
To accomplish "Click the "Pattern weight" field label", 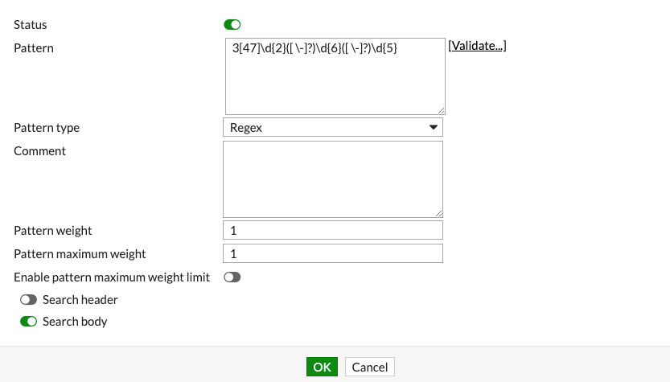I will click(x=53, y=231).
